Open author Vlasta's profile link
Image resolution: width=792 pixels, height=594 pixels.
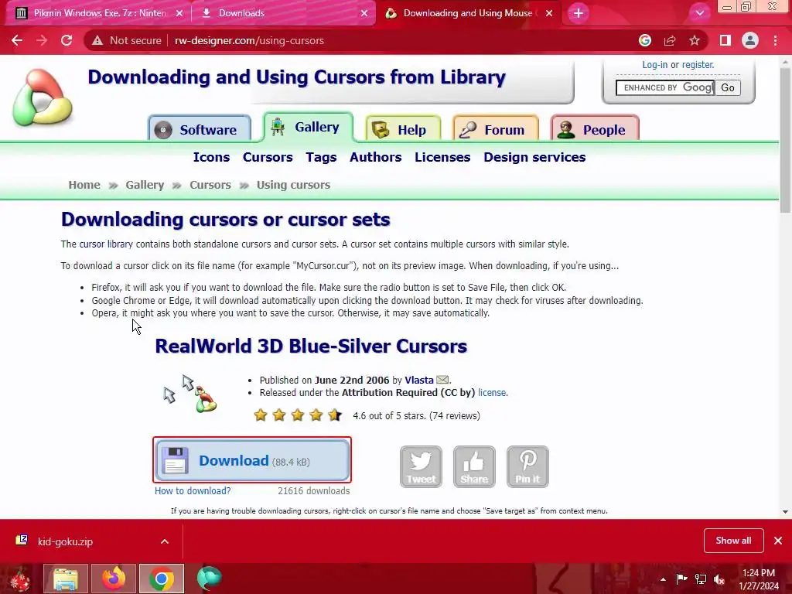tap(418, 380)
